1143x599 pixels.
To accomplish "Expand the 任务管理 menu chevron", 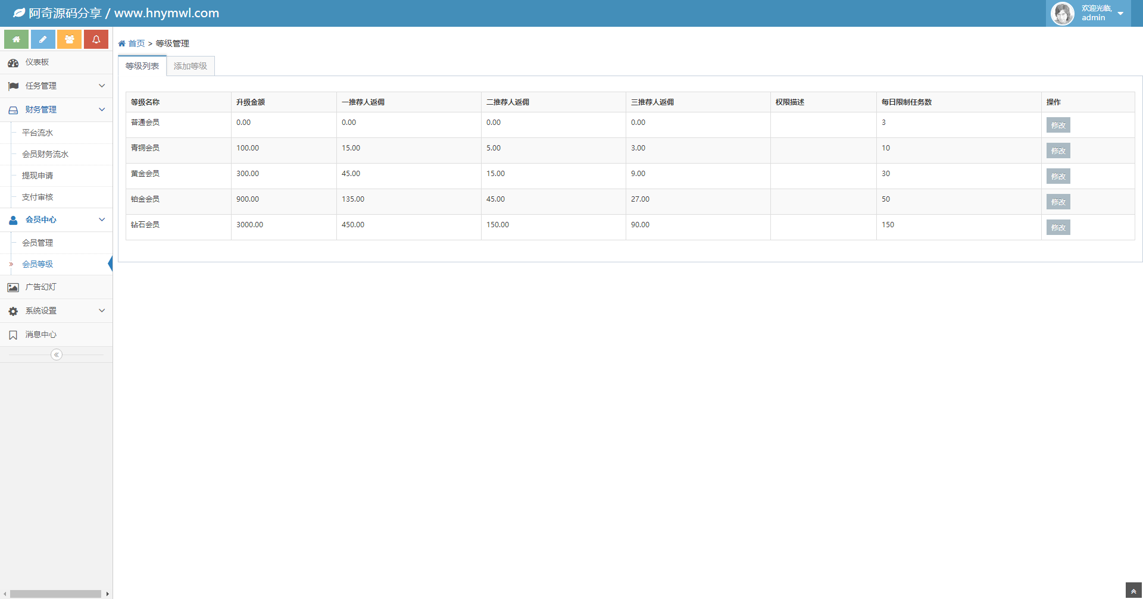I will (102, 86).
